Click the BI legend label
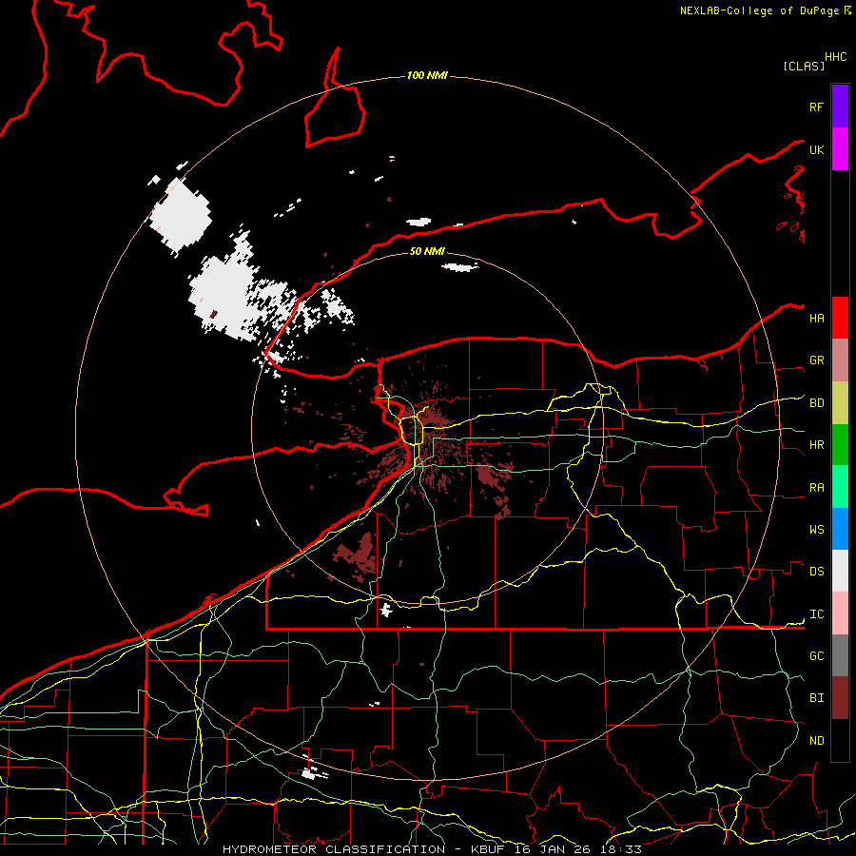This screenshot has height=856, width=856. 816,698
